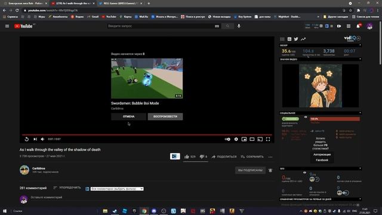
Task: Open the YouTube apps grid
Action: tap(349, 26)
